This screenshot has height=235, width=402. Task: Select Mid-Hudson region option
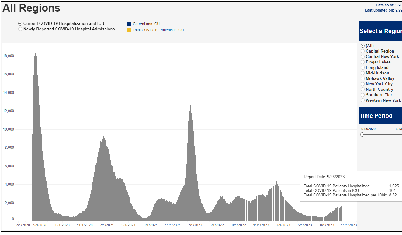coord(362,73)
